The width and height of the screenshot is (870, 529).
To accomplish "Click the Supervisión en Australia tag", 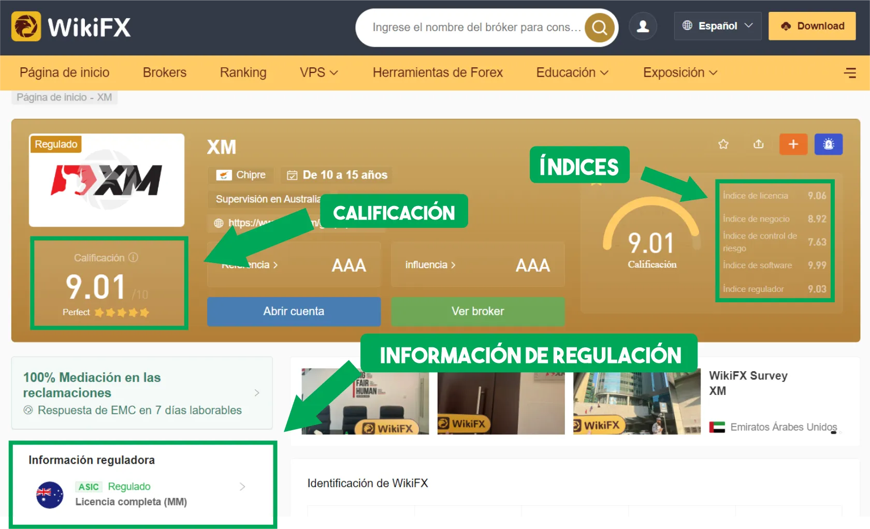I will click(268, 199).
